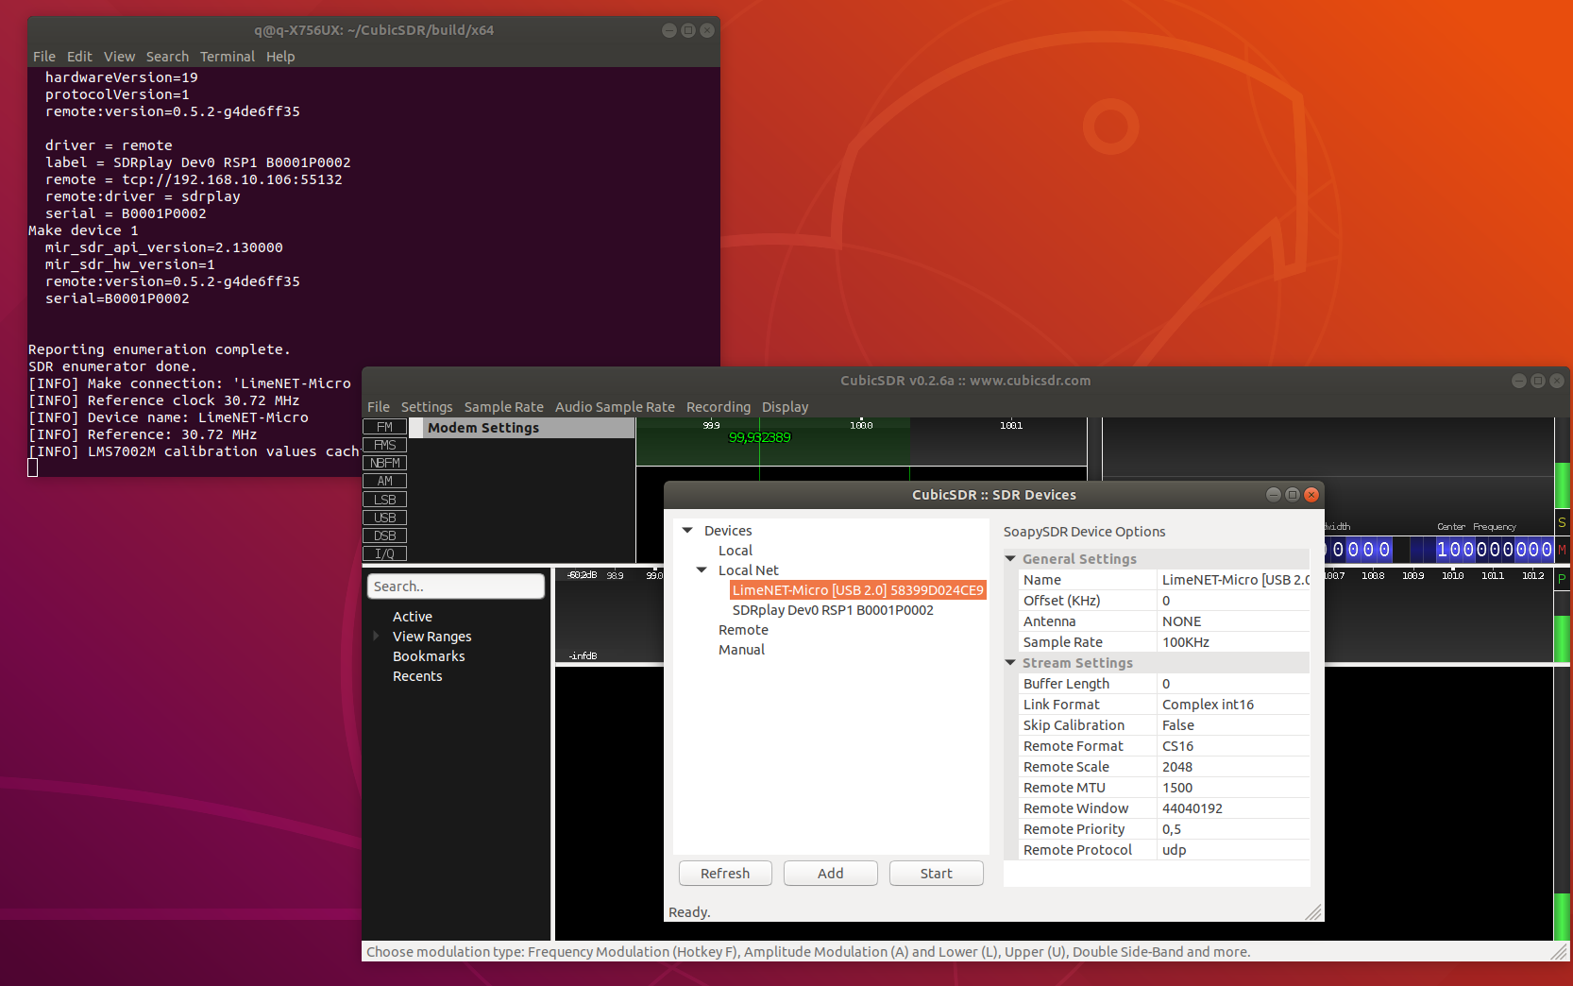Select DSB modulation button
The width and height of the screenshot is (1573, 986).
pyautogui.click(x=384, y=535)
